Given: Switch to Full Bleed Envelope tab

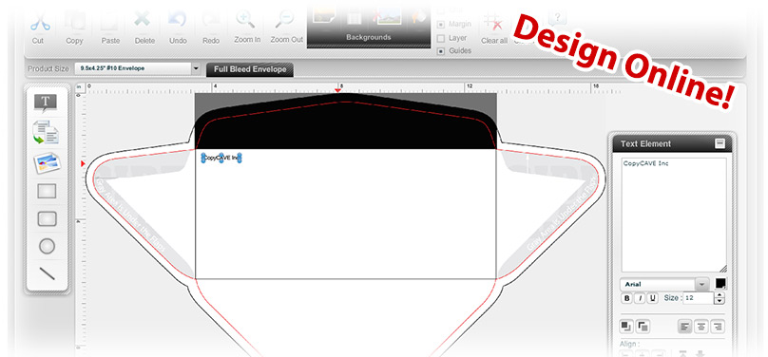Looking at the screenshot, I should pos(250,69).
